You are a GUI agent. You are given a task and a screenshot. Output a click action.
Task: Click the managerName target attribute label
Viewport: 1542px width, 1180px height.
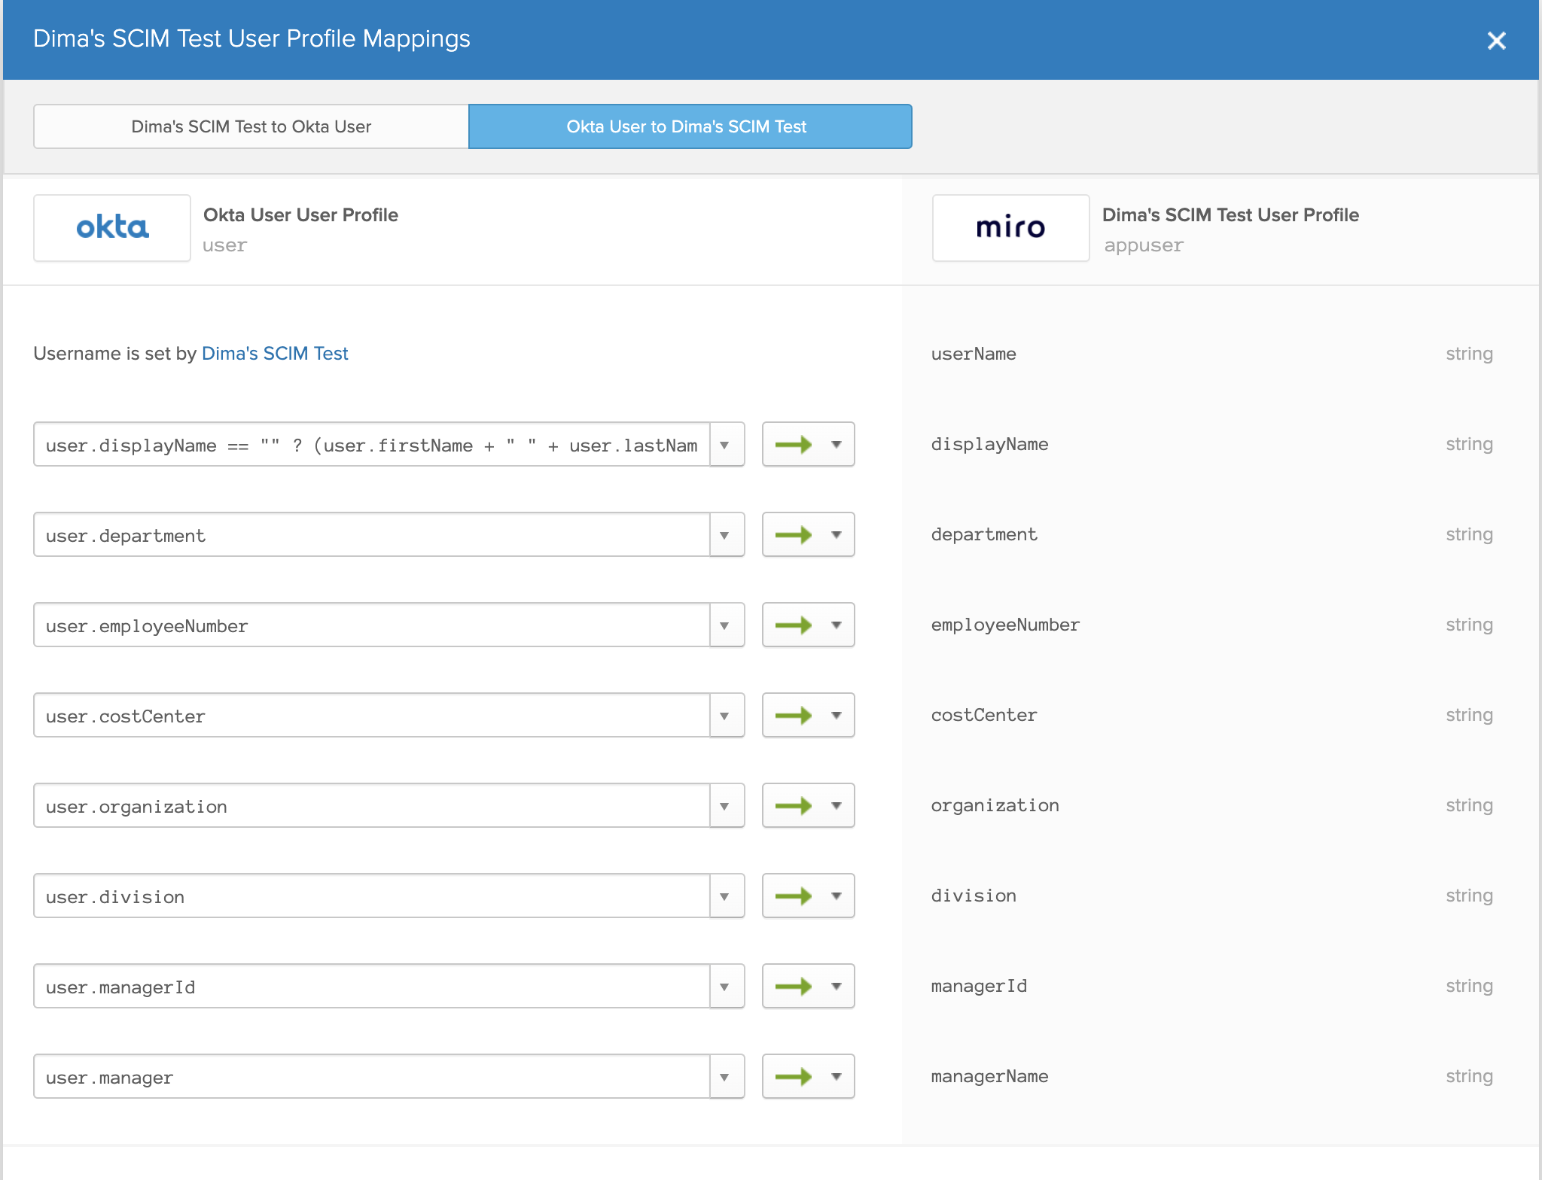tap(989, 1076)
